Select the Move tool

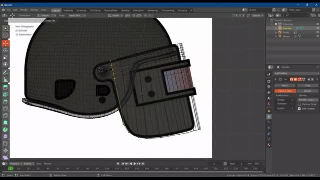point(5,43)
